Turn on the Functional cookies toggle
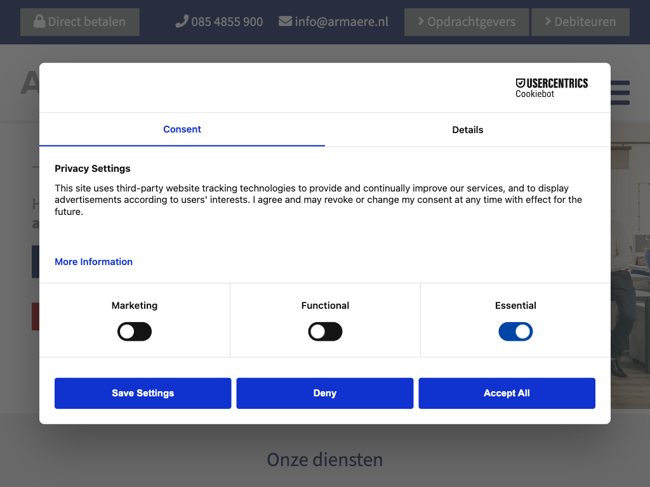The image size is (650, 487). 325,332
